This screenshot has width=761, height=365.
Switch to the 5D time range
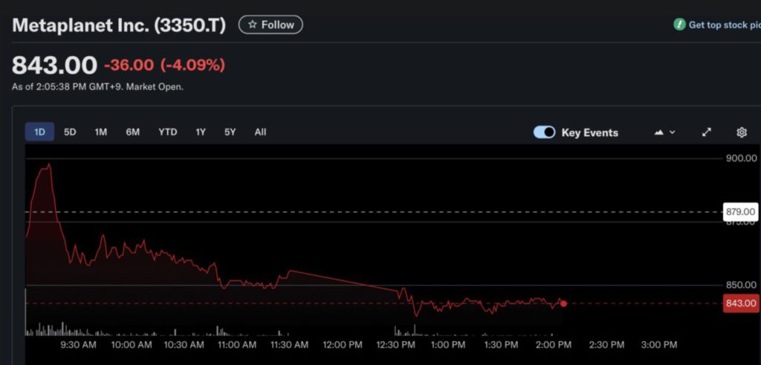70,132
